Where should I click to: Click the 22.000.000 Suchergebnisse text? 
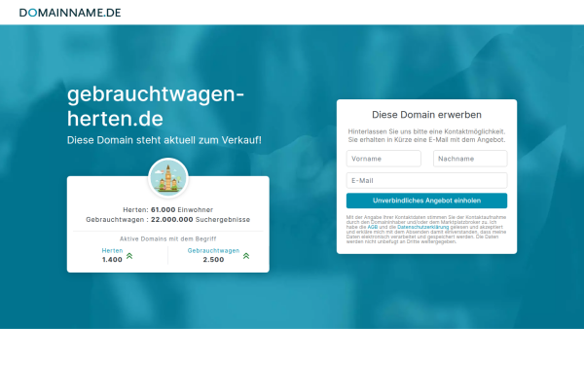point(201,220)
